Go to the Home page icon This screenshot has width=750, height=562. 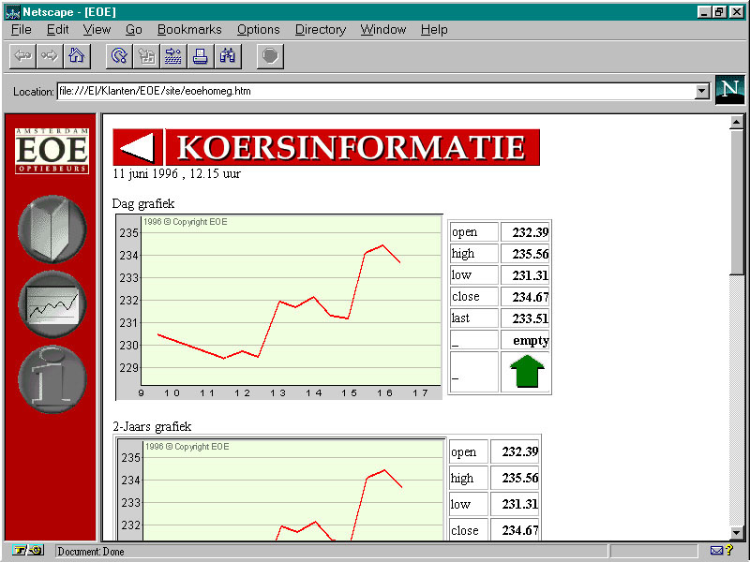[x=77, y=56]
